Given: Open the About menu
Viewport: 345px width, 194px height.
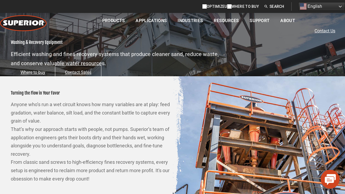Looking at the screenshot, I should click(x=288, y=20).
